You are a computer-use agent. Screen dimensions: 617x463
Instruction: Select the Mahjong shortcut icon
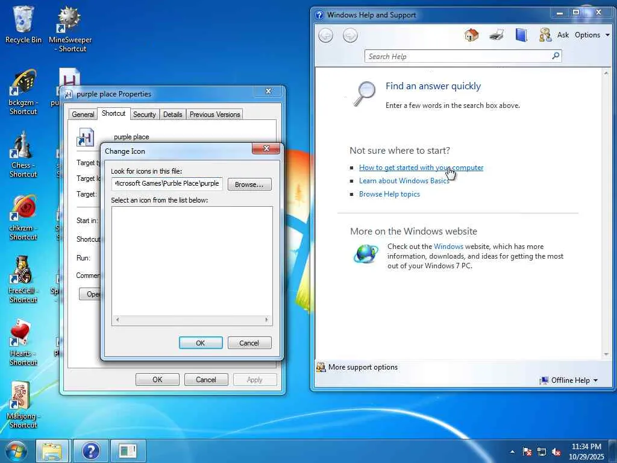tap(23, 405)
